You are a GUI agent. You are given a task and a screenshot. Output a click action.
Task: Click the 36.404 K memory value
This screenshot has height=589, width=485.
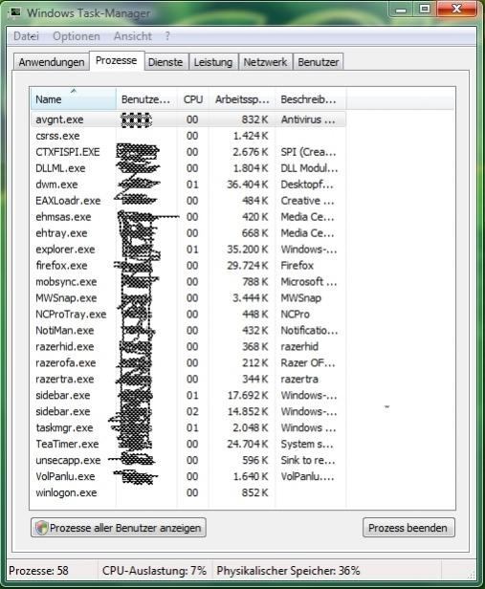(247, 185)
